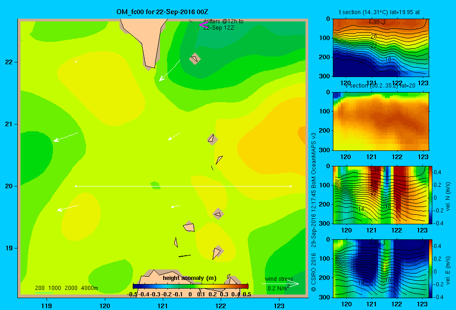Image resolution: width=456 pixels, height=310 pixels.
Task: Click the wind arrow near latitude 19.6, longitude 119.3
Action: coord(67,208)
